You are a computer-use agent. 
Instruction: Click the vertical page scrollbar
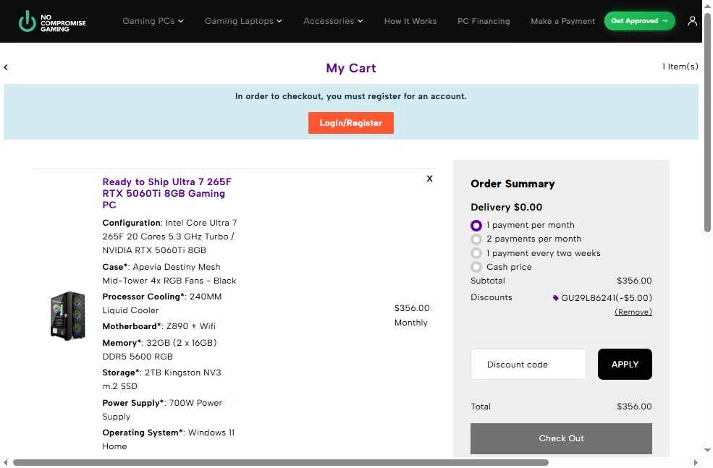pyautogui.click(x=707, y=123)
